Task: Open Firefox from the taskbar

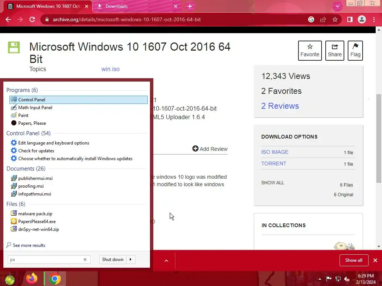Action: point(32,279)
